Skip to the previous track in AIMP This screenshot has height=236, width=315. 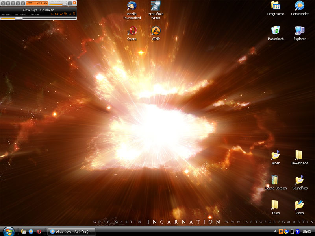point(18,3)
